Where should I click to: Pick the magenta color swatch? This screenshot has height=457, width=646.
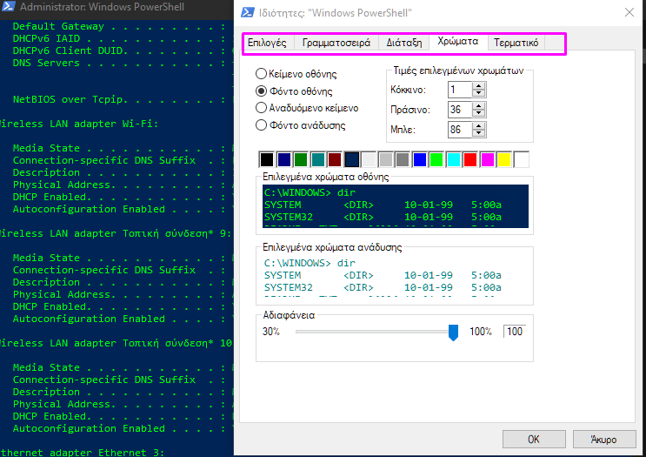tap(488, 159)
